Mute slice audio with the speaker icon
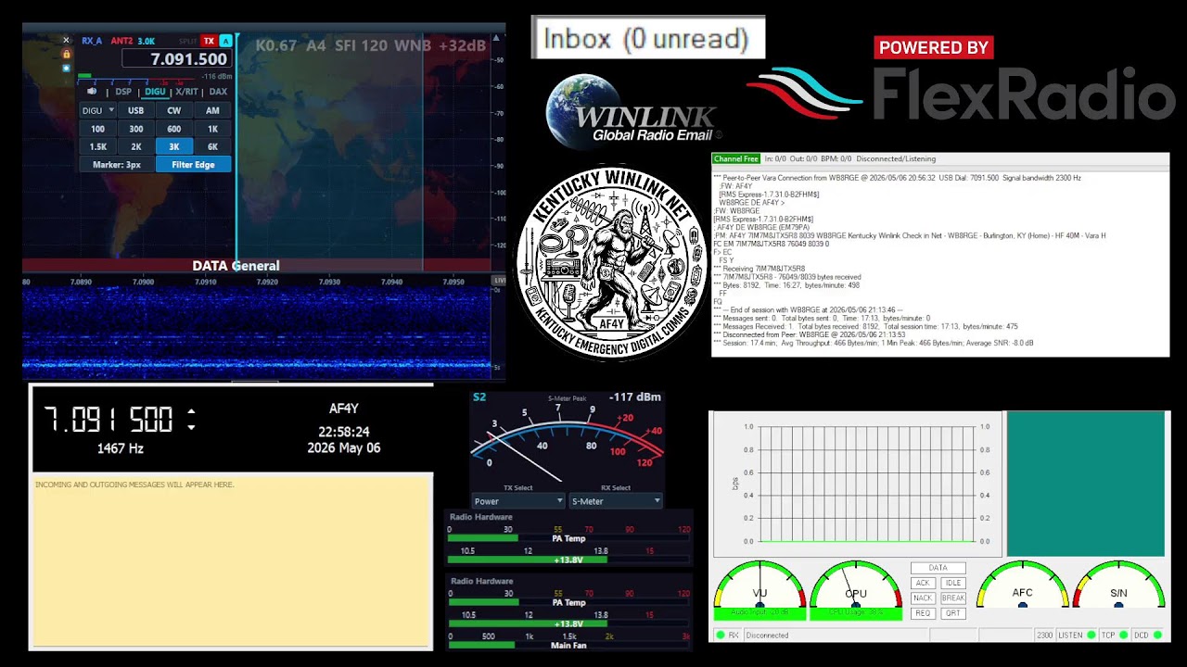The height and width of the screenshot is (667, 1187). 92,92
